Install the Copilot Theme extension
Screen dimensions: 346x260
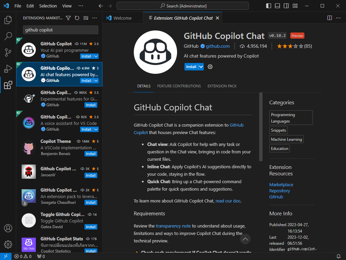(91, 154)
